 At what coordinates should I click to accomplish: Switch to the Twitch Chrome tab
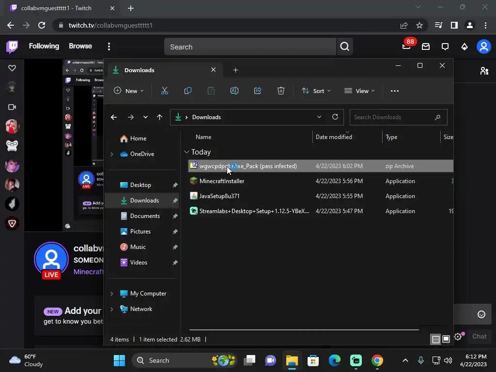(62, 8)
